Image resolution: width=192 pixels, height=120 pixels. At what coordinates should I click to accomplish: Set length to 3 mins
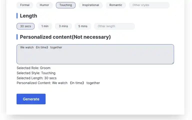63,26
